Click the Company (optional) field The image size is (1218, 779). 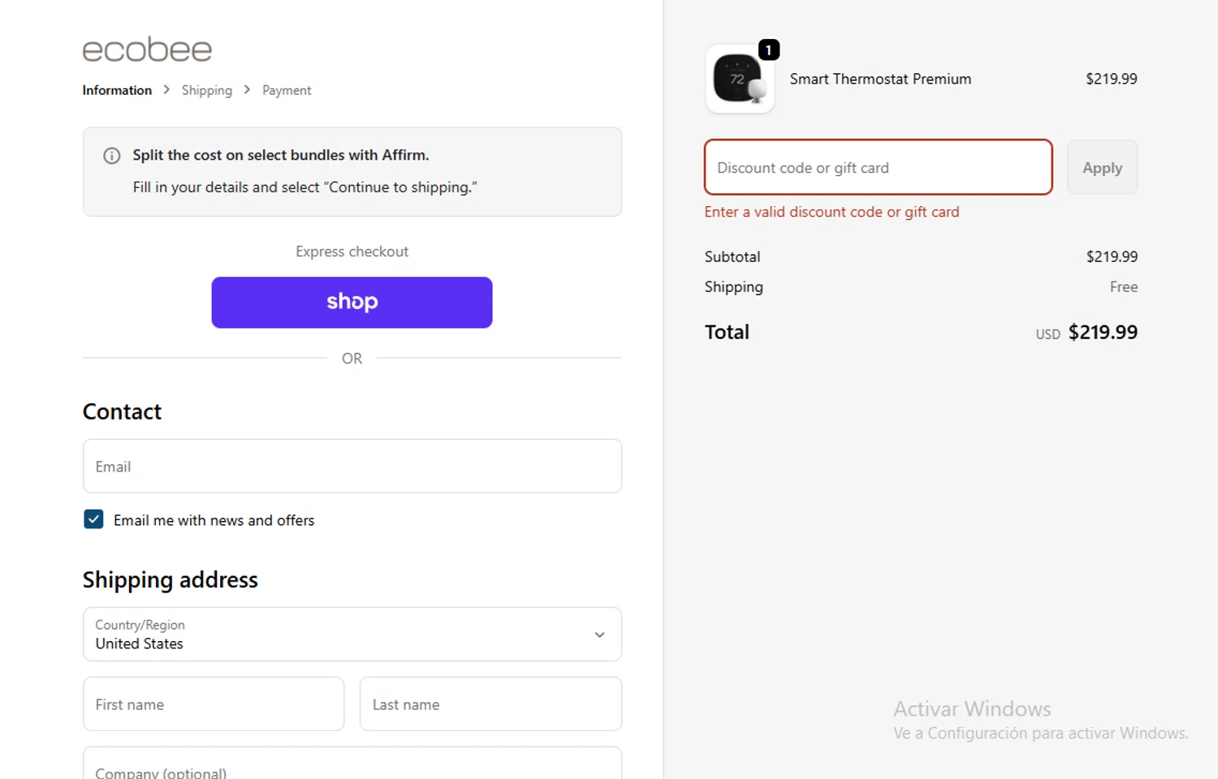(352, 767)
